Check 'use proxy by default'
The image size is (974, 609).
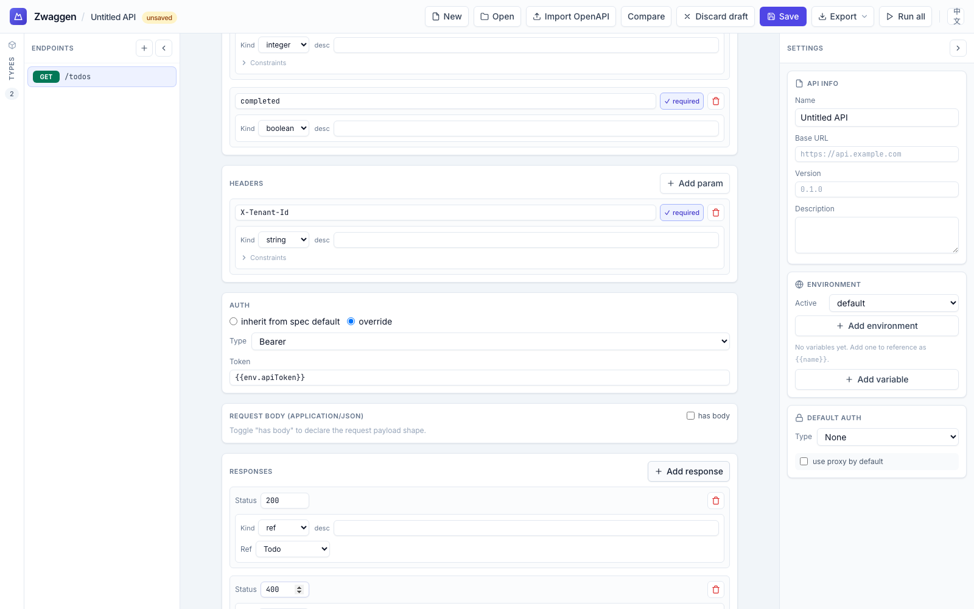coord(804,461)
